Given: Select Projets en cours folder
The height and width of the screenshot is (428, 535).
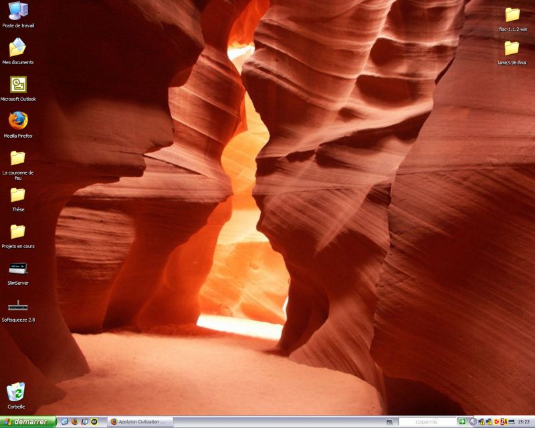Looking at the screenshot, I should click(x=18, y=232).
